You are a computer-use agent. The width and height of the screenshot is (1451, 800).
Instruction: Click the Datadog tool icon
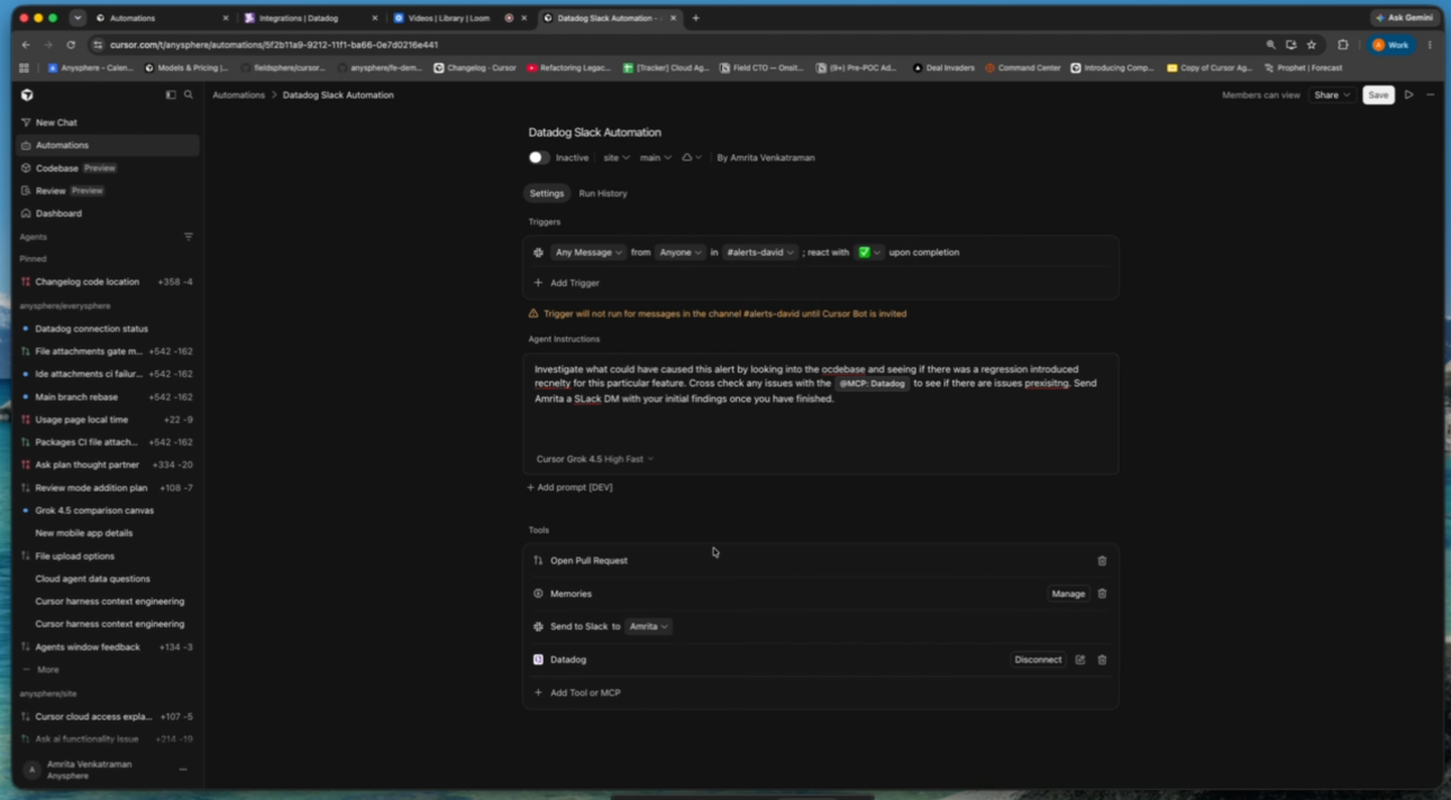pos(538,660)
